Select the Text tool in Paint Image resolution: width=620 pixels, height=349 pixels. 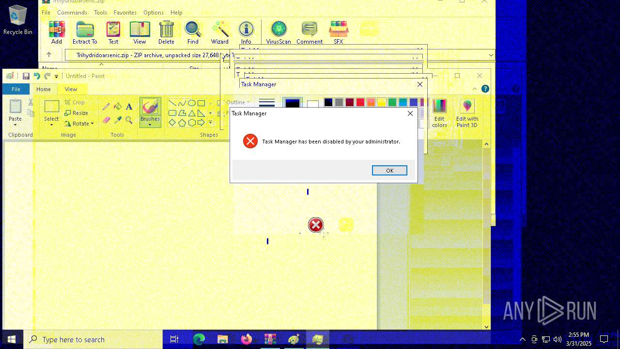(129, 107)
